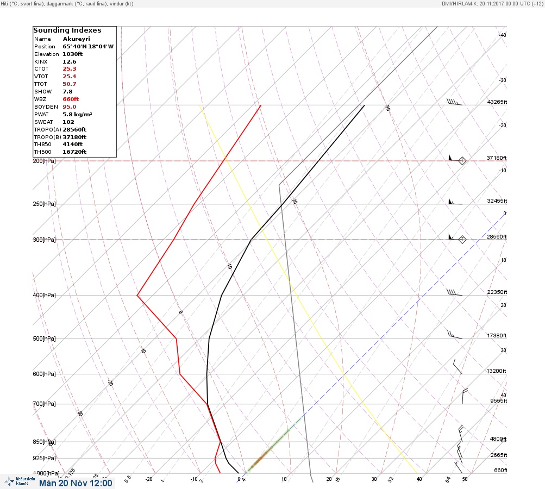
Task: Click the BOYDEN value 95.0
Action: (x=70, y=106)
